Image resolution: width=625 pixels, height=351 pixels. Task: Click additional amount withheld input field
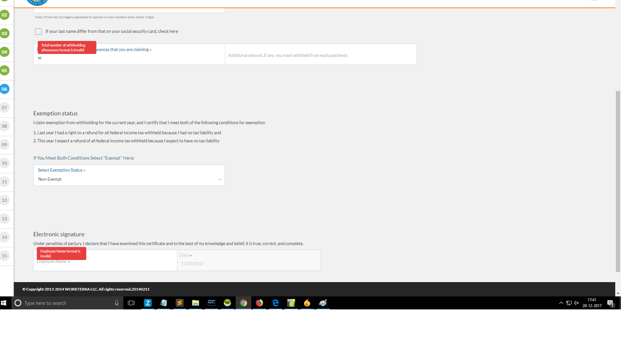(321, 55)
